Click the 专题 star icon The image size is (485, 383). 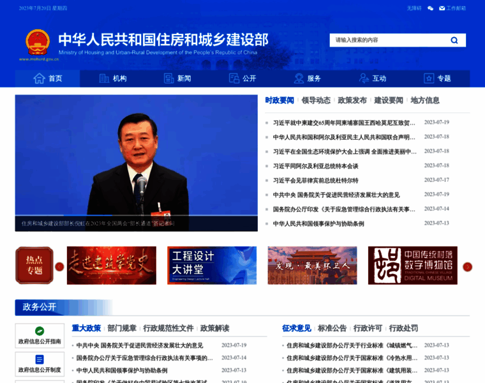429,79
